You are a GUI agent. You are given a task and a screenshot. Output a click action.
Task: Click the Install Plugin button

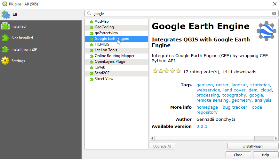point(253,146)
